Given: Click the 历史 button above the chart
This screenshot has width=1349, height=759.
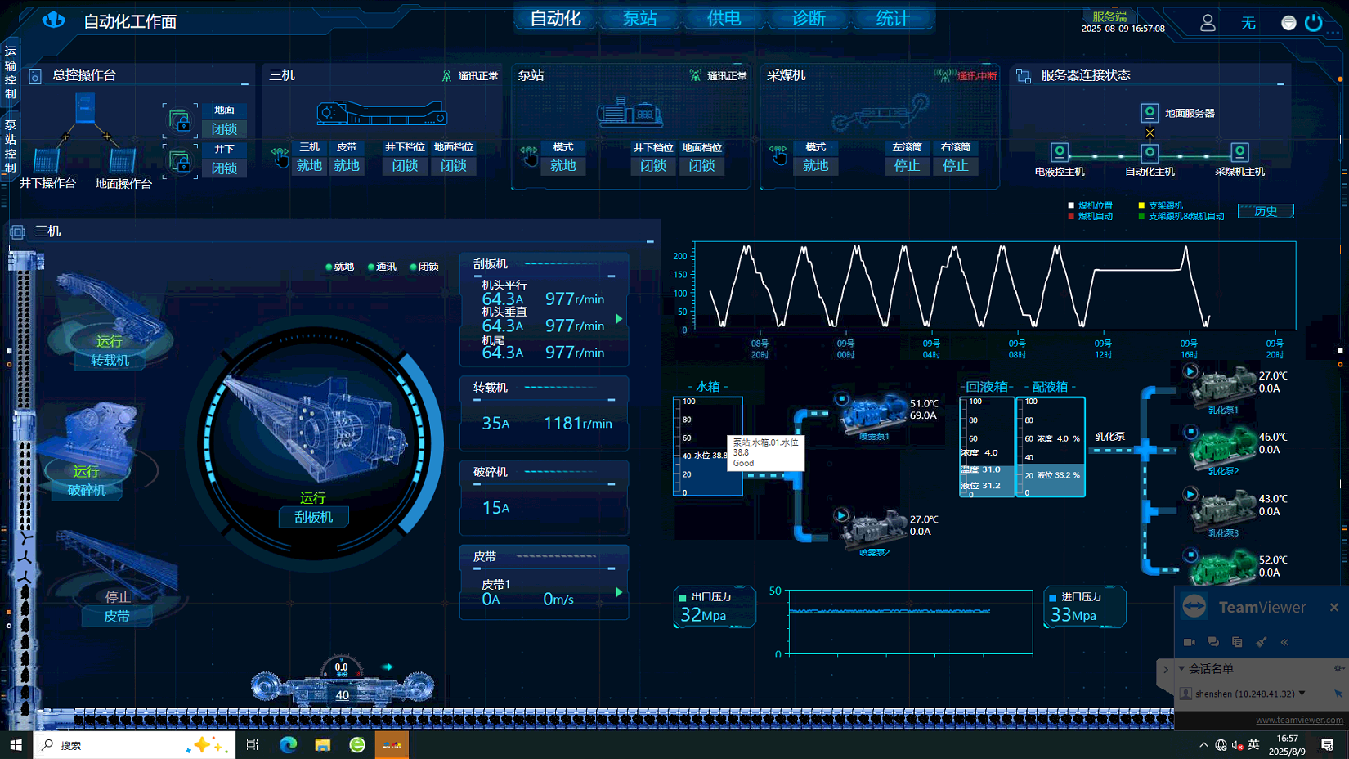Looking at the screenshot, I should coord(1266,211).
